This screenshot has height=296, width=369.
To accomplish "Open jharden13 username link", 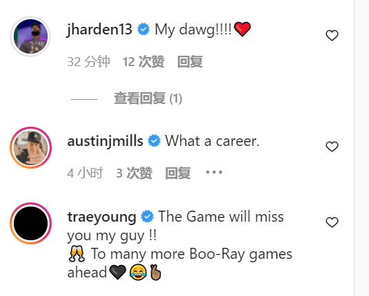I will [x=99, y=30].
